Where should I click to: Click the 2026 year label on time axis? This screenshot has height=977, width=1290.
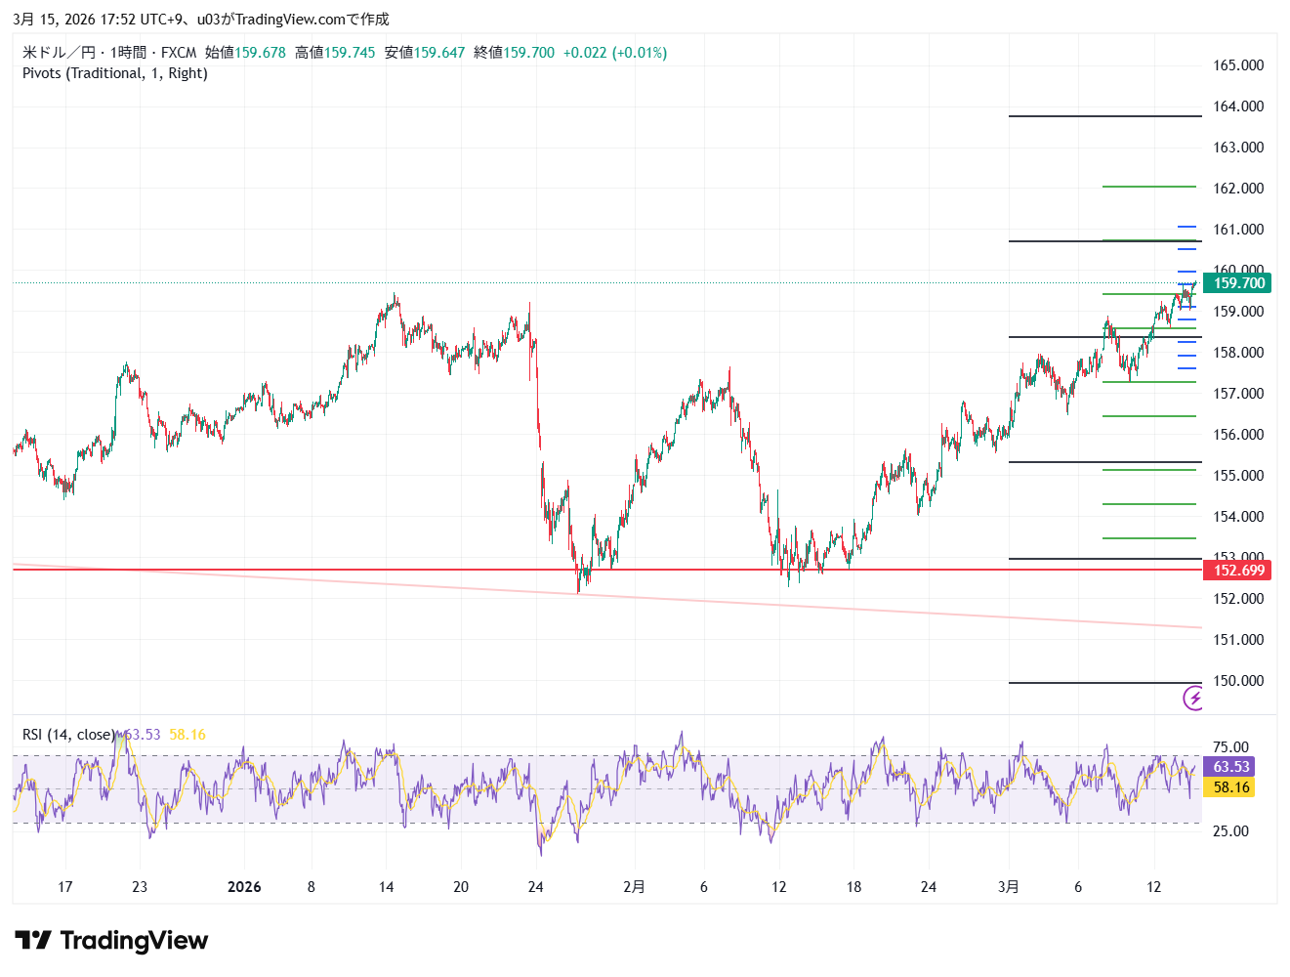(244, 887)
